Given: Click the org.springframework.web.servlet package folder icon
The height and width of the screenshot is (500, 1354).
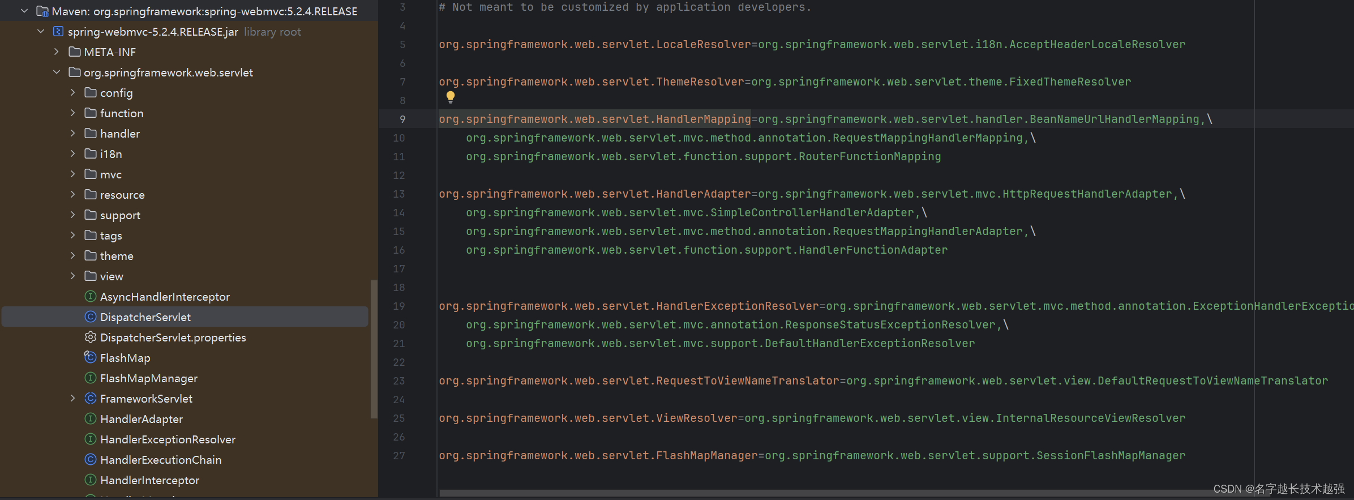Looking at the screenshot, I should pos(74,72).
